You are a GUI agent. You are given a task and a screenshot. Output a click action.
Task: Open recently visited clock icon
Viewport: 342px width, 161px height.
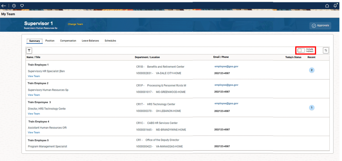tap(14, 6)
